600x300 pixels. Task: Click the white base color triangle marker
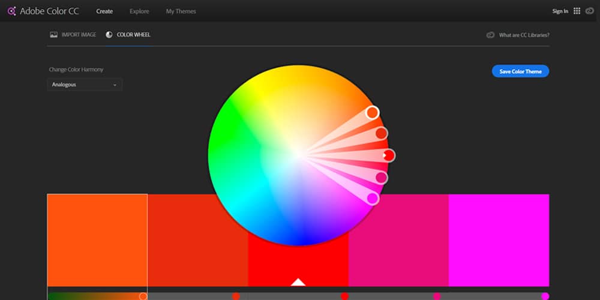tap(298, 282)
